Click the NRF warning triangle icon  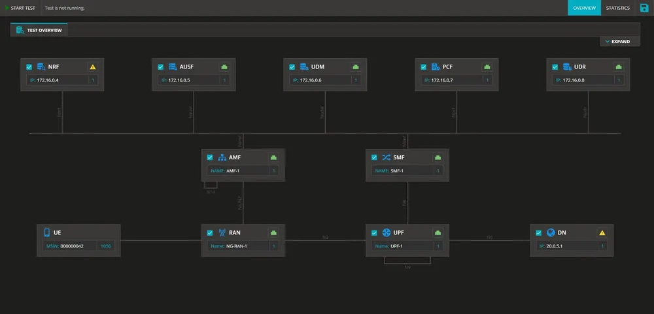tap(93, 67)
